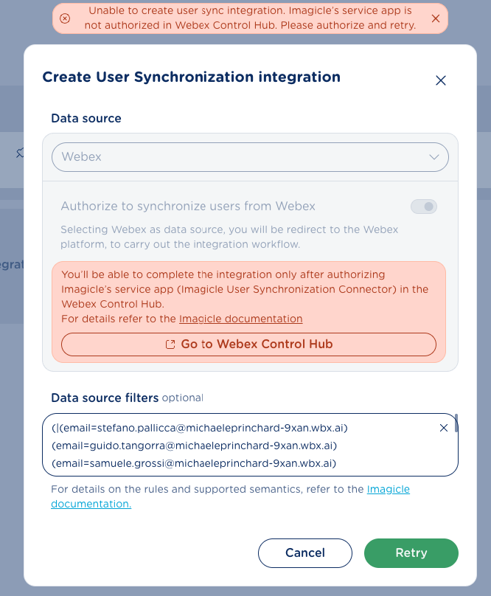Click the error icon in the alert banner
491x596 pixels.
(x=65, y=18)
